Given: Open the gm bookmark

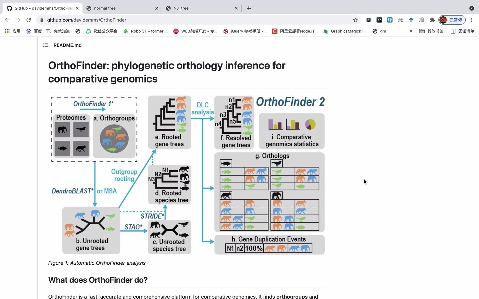Looking at the screenshot, I should point(379,31).
